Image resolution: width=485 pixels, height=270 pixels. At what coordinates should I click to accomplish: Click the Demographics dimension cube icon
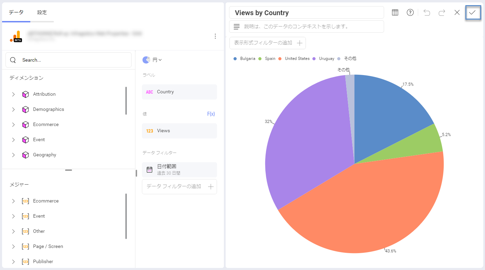coord(25,110)
